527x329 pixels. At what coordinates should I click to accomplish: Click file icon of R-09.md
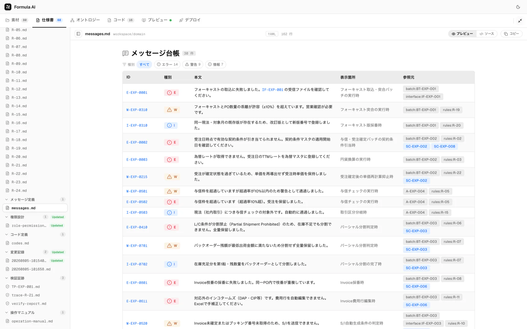7,64
